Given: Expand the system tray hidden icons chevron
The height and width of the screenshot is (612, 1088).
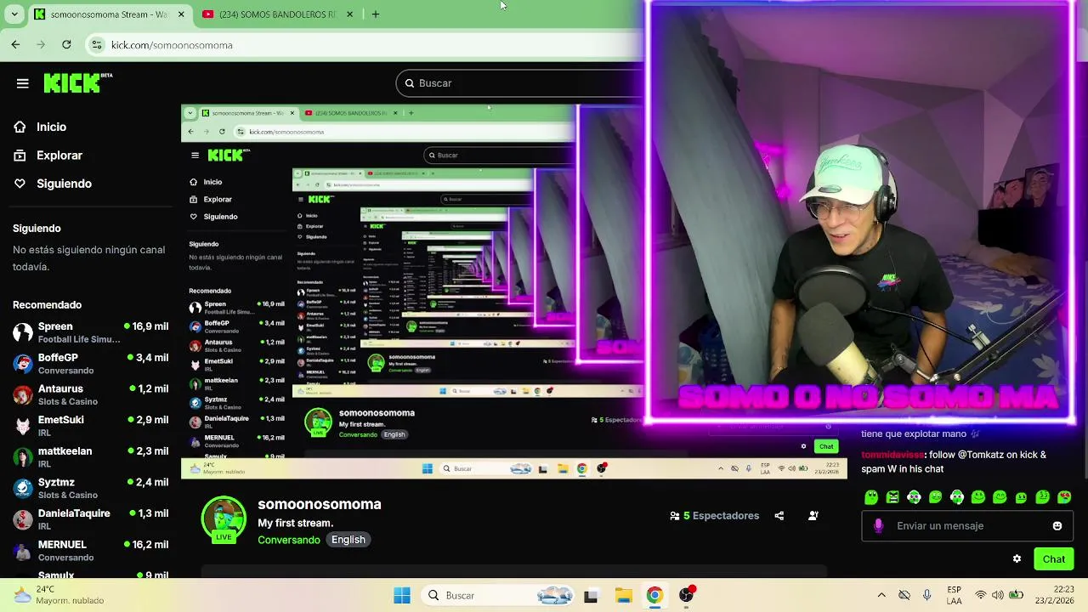Looking at the screenshot, I should pos(881,595).
